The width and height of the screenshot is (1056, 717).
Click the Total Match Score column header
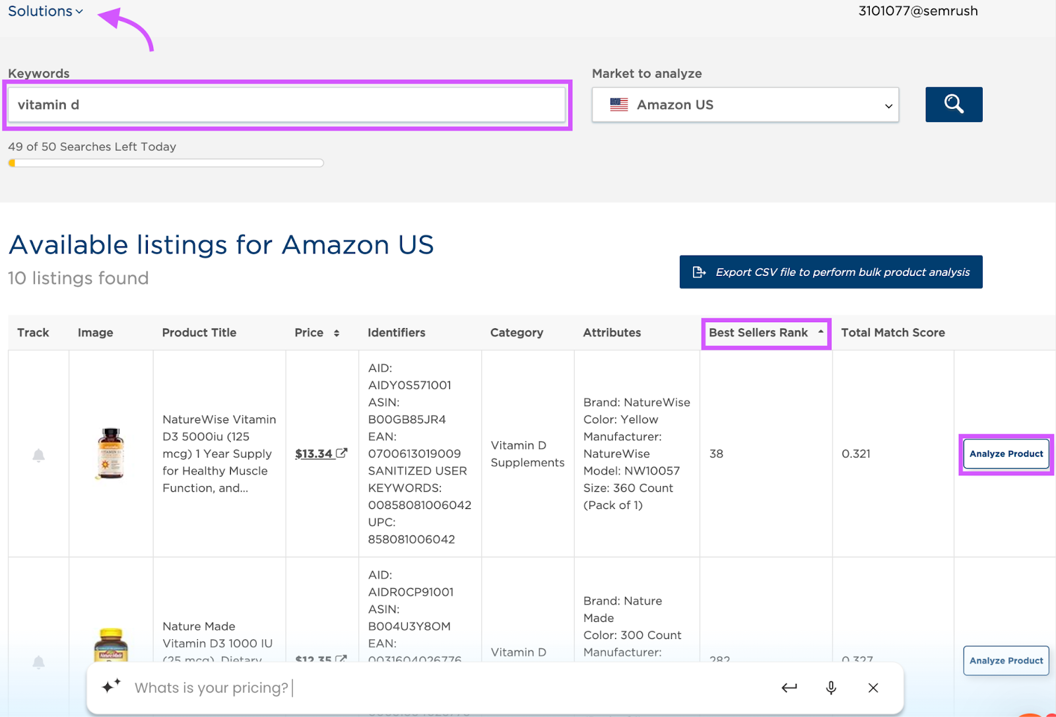point(893,333)
